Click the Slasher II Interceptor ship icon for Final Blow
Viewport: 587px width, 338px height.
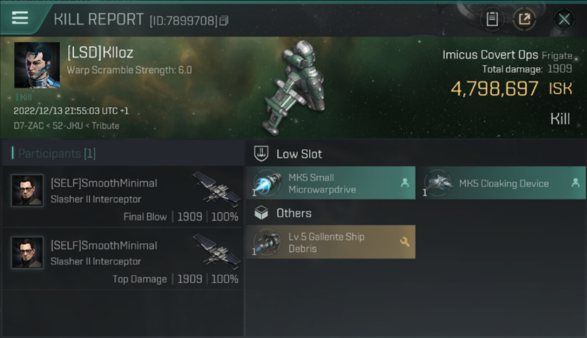(x=216, y=189)
